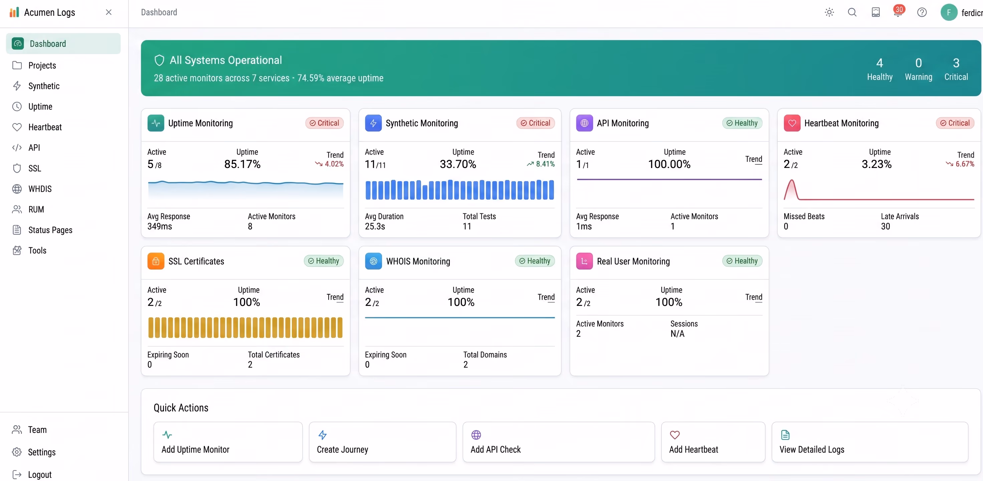Open notifications bell showing 30 alerts
The width and height of the screenshot is (983, 481).
pyautogui.click(x=898, y=11)
